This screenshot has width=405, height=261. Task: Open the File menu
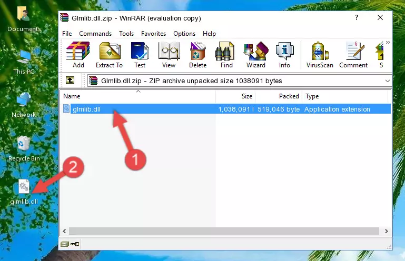click(x=67, y=34)
